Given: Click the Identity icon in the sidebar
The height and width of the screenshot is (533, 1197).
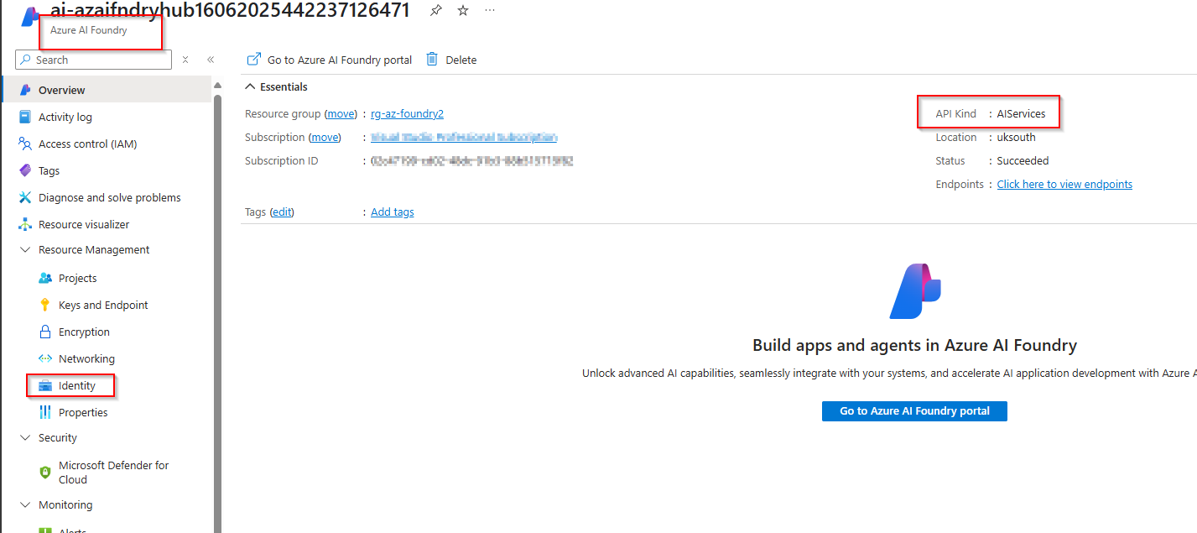Looking at the screenshot, I should point(45,385).
